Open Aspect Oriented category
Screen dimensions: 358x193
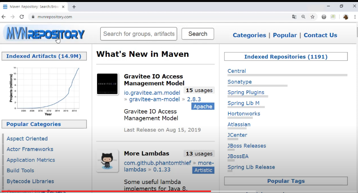click(x=27, y=139)
